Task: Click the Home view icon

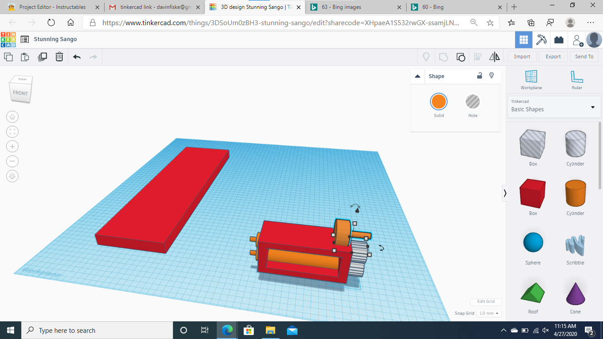Action: pyautogui.click(x=12, y=117)
